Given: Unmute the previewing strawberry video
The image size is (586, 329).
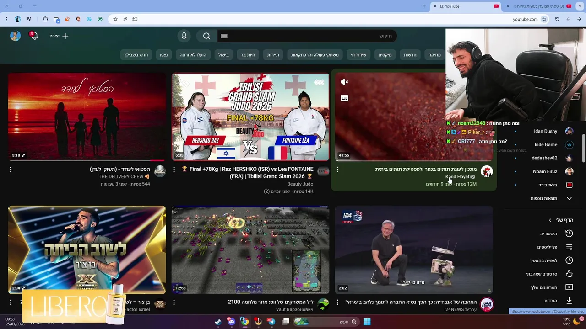Looking at the screenshot, I should [x=344, y=82].
